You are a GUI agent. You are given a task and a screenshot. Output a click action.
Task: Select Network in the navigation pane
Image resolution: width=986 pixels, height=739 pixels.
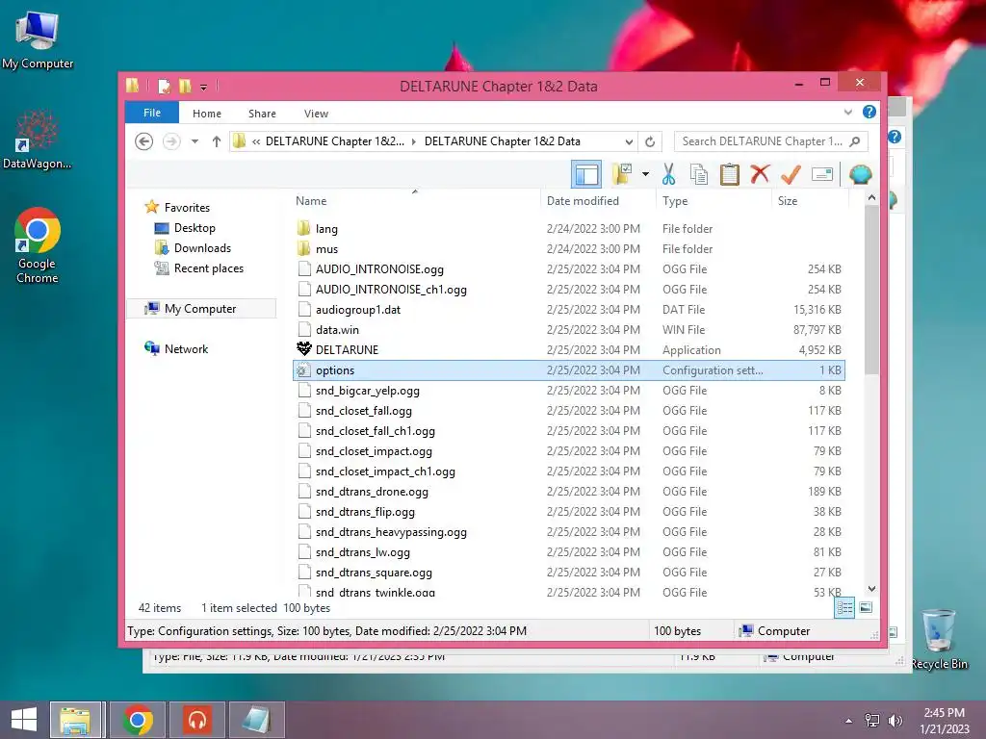(x=186, y=348)
